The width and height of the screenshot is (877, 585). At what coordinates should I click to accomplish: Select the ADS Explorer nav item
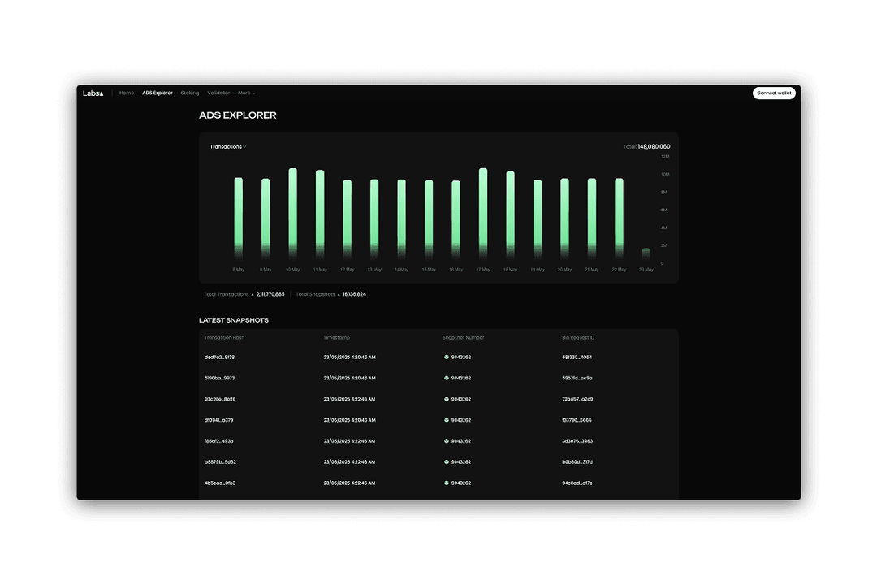[x=158, y=93]
